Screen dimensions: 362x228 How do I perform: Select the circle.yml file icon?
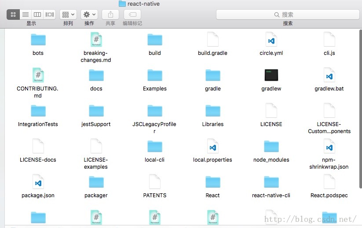click(271, 40)
